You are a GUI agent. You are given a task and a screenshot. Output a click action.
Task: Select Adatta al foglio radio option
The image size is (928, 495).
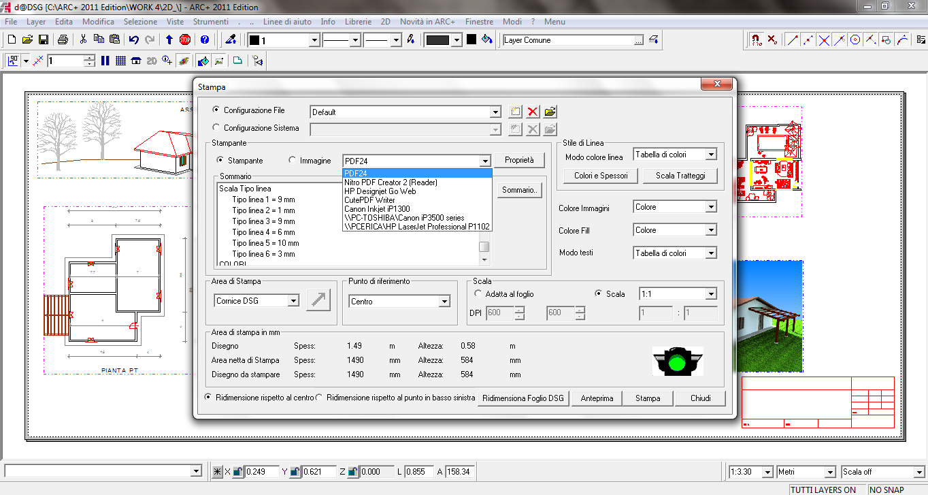pos(478,293)
